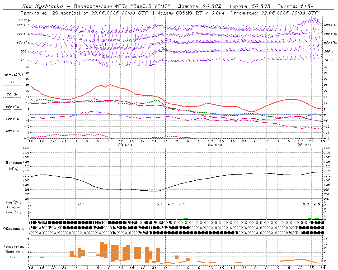Click the 24 мая date marker
This screenshot has height=270, width=338.
click(x=215, y=145)
